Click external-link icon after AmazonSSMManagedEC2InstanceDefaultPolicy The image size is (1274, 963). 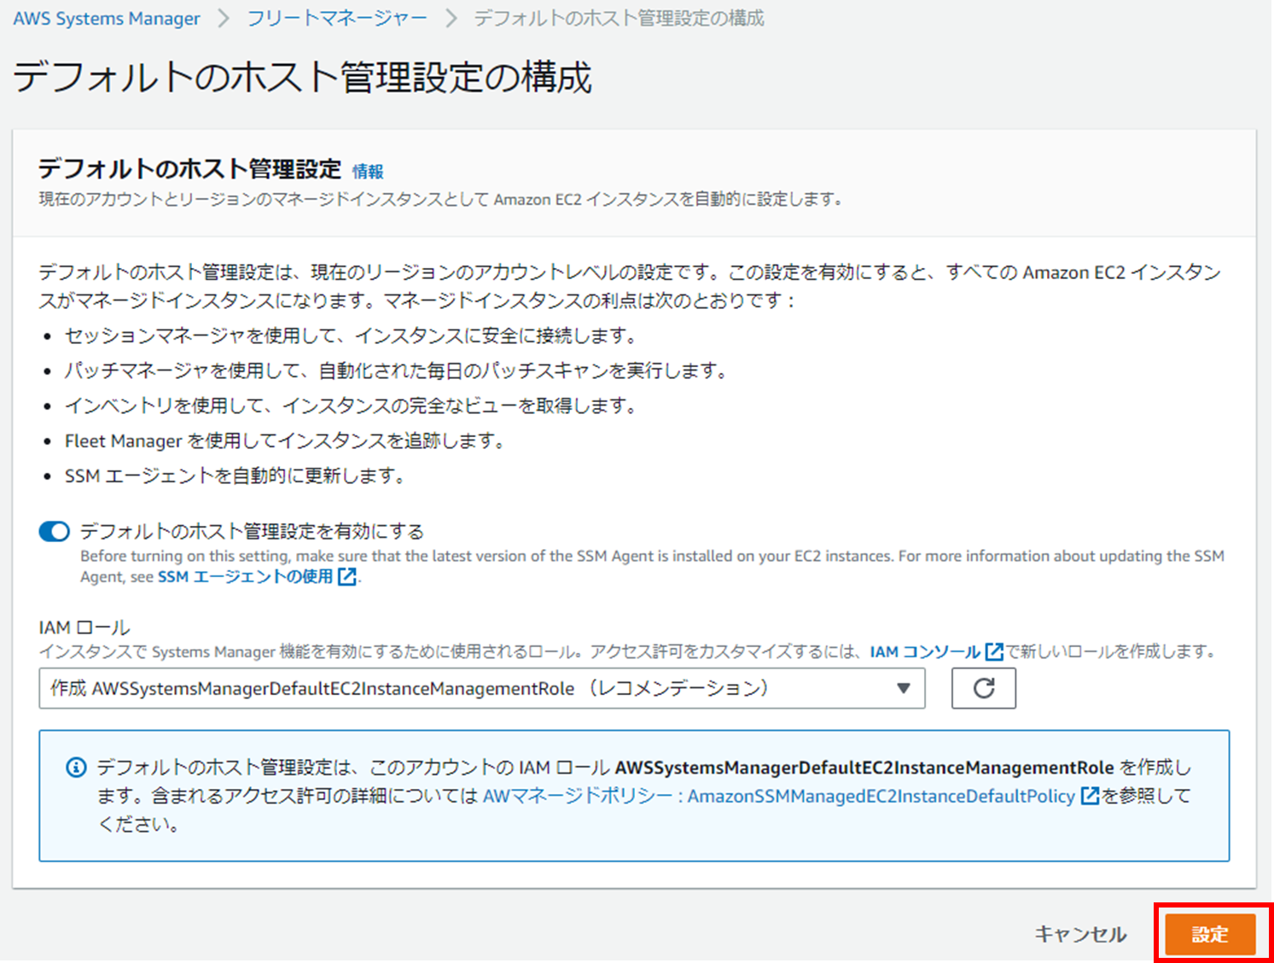pyautogui.click(x=1090, y=797)
